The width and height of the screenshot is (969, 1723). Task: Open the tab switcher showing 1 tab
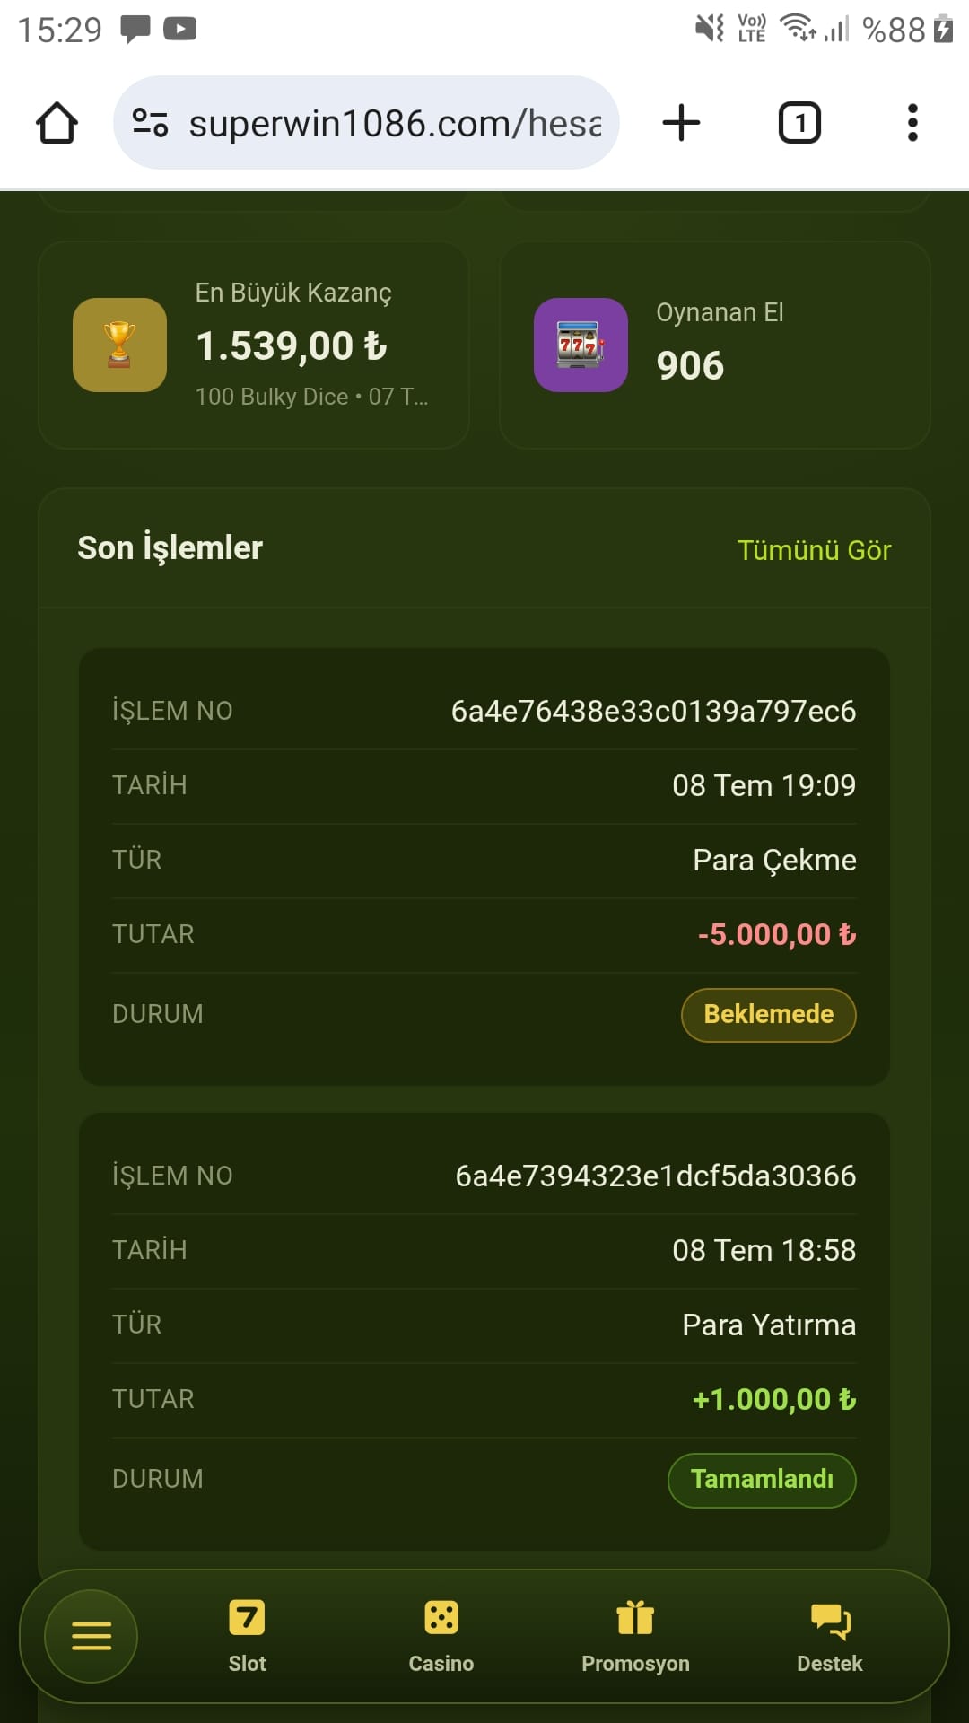pos(799,123)
